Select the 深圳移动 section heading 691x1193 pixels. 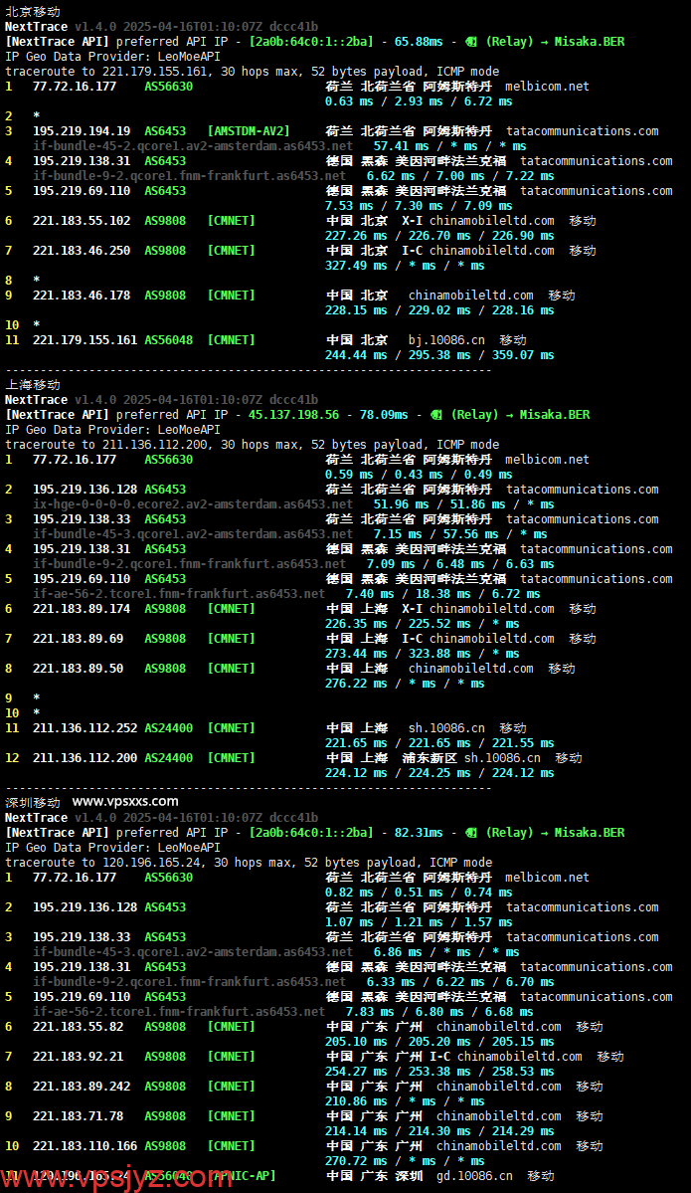pyautogui.click(x=33, y=803)
